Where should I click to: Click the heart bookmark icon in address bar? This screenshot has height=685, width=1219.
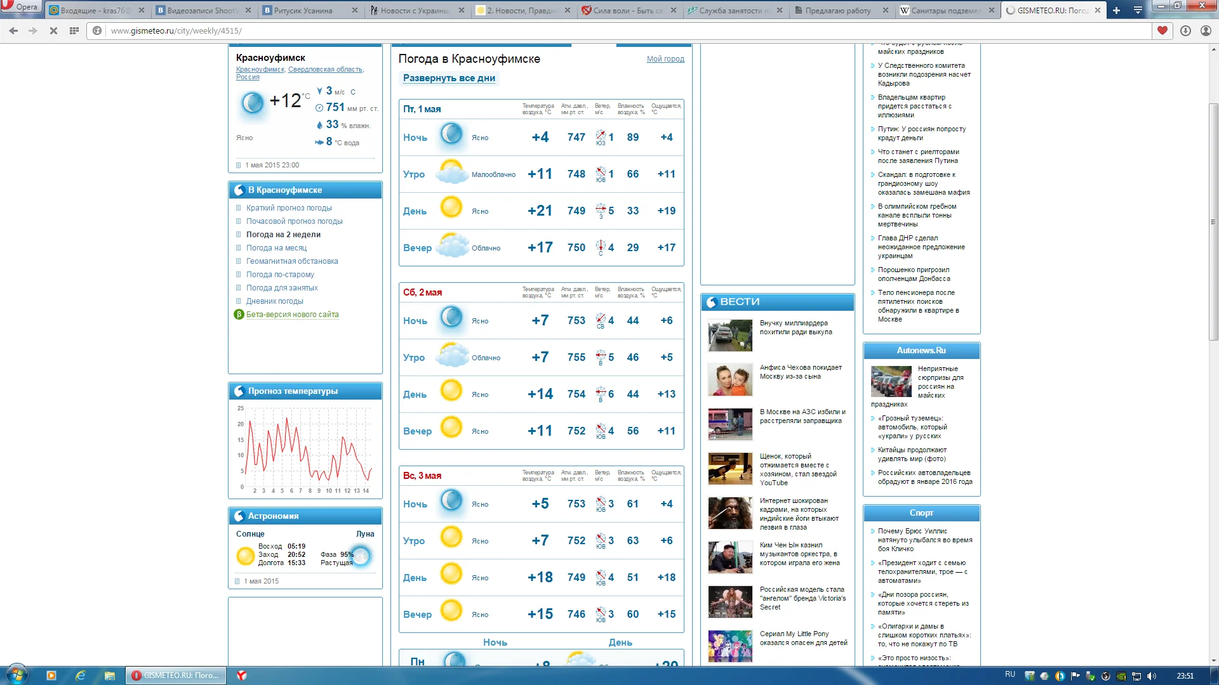click(1162, 30)
